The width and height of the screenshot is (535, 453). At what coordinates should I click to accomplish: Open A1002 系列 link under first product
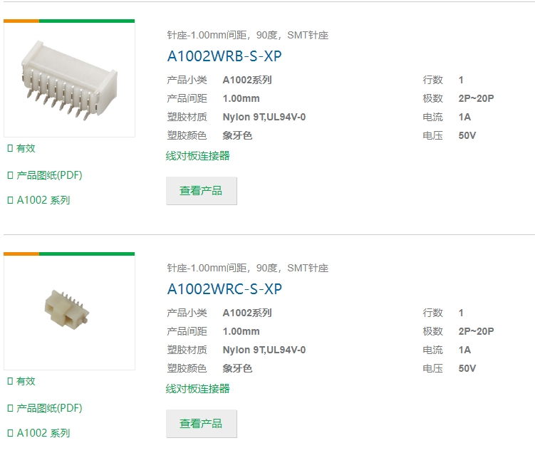click(x=43, y=200)
